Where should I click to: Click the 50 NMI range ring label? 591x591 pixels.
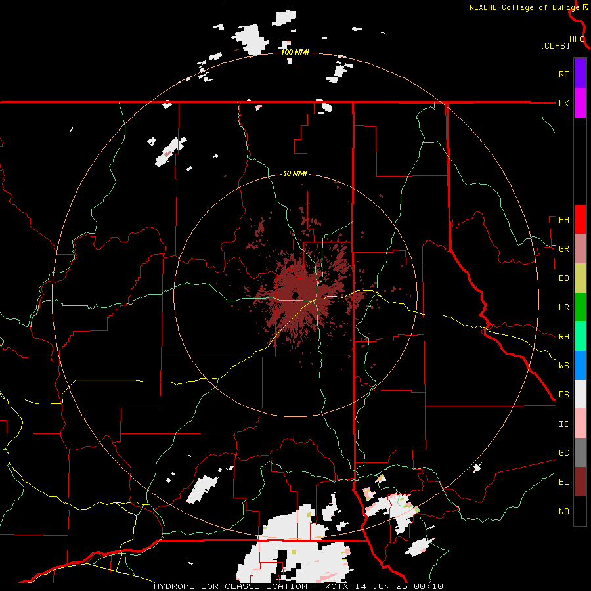click(x=295, y=174)
